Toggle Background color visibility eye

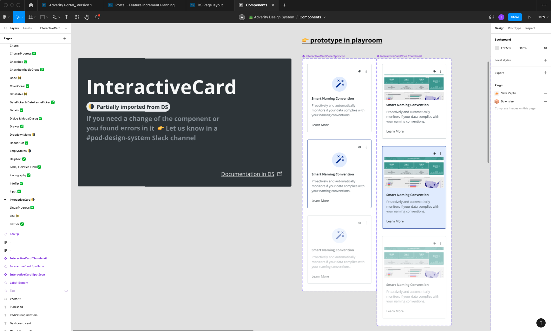click(545, 48)
